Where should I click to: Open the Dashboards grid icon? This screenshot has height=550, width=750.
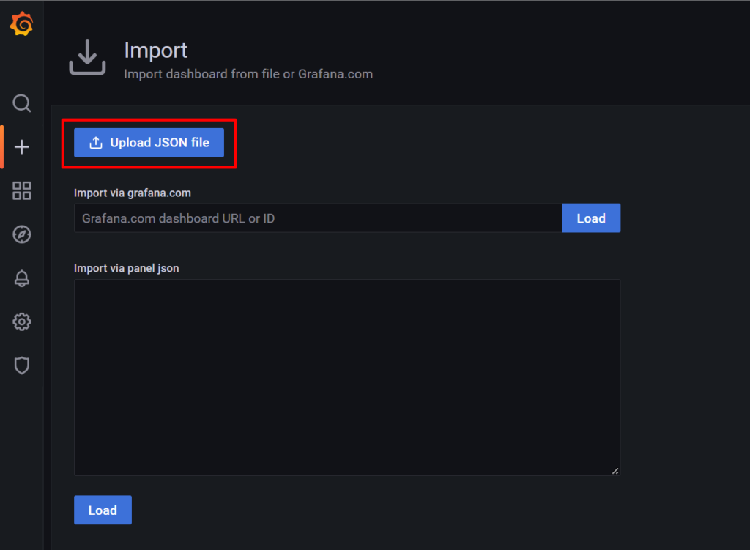[22, 191]
